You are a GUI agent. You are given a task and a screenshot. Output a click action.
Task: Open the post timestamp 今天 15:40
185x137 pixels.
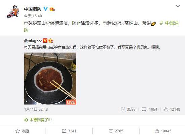(x=33, y=16)
